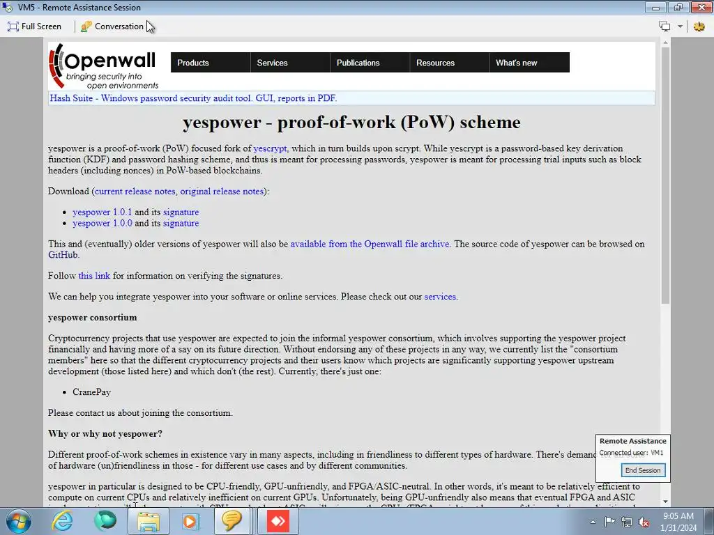Screen dimensions: 714x535
Task: Show hidden tray icons arrow
Action: (x=593, y=522)
